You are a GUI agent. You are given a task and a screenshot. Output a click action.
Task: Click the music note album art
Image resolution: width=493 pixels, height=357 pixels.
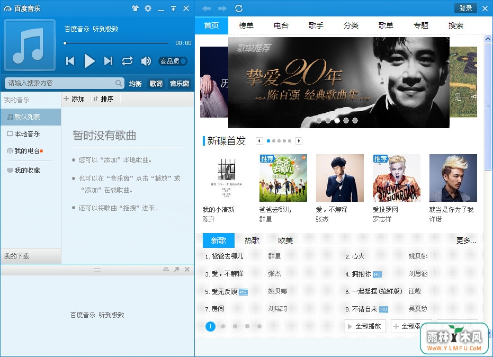coord(30,44)
